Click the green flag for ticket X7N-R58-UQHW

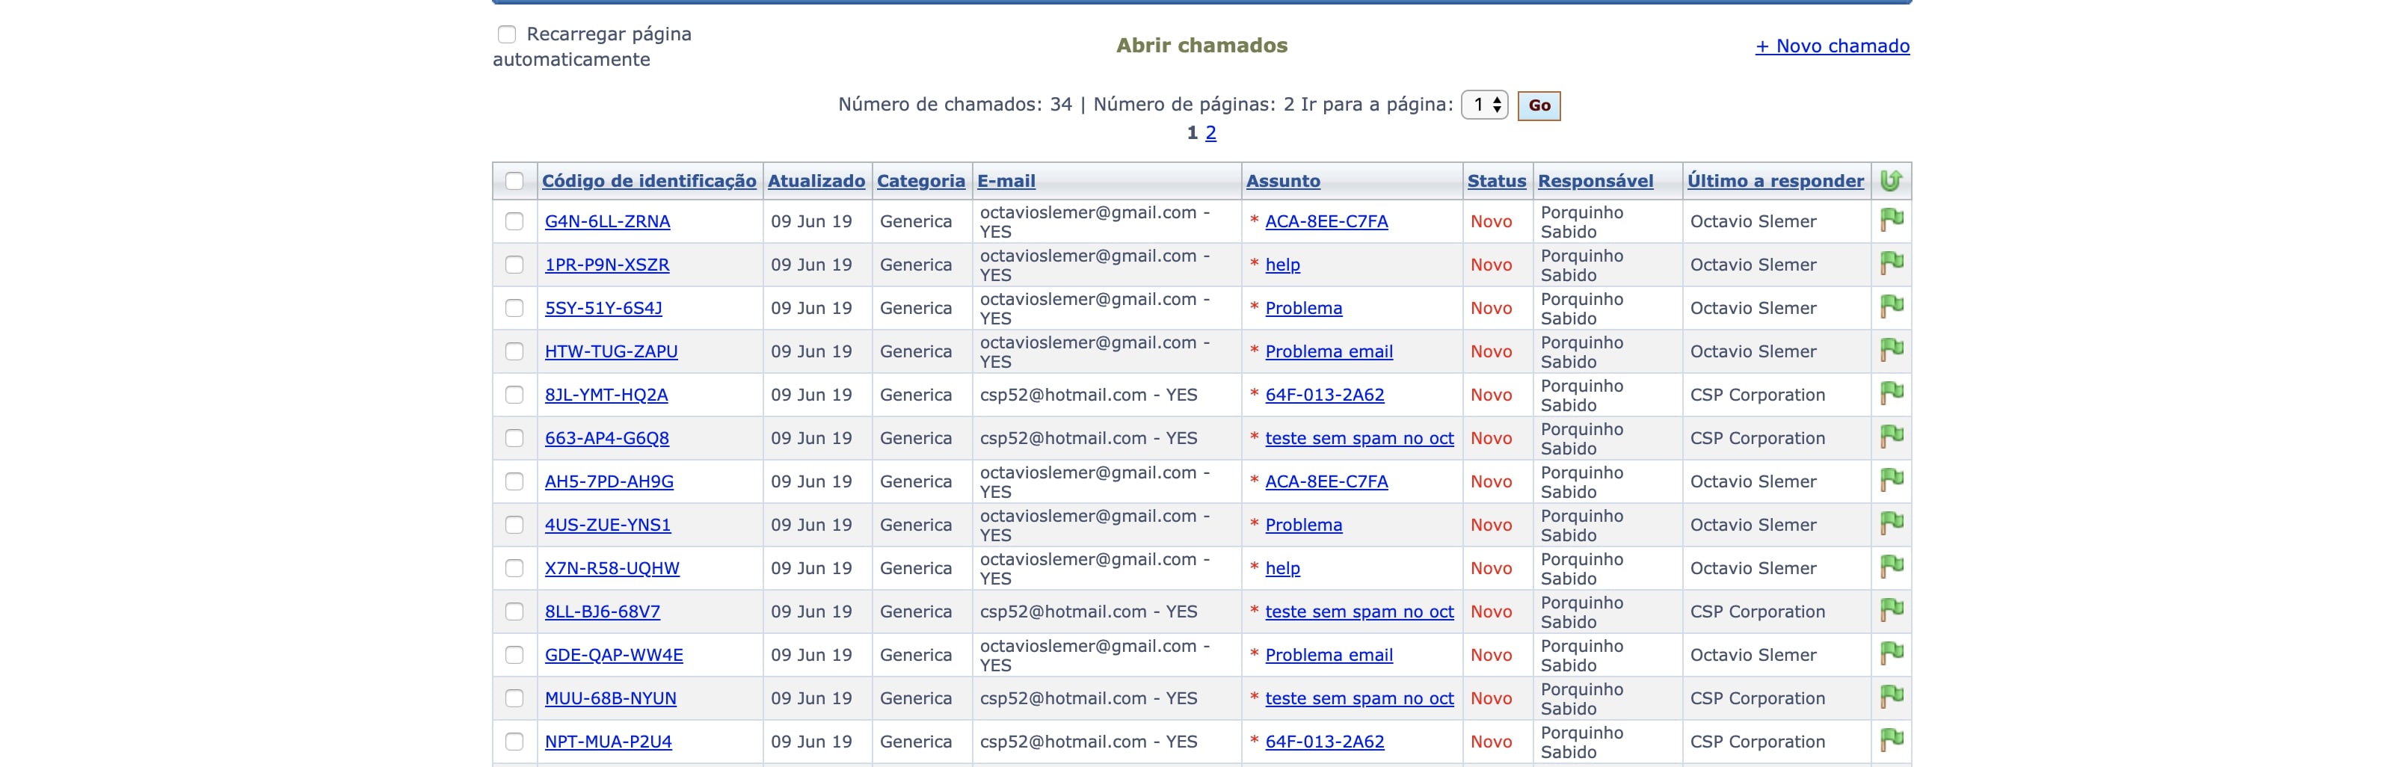point(1892,567)
